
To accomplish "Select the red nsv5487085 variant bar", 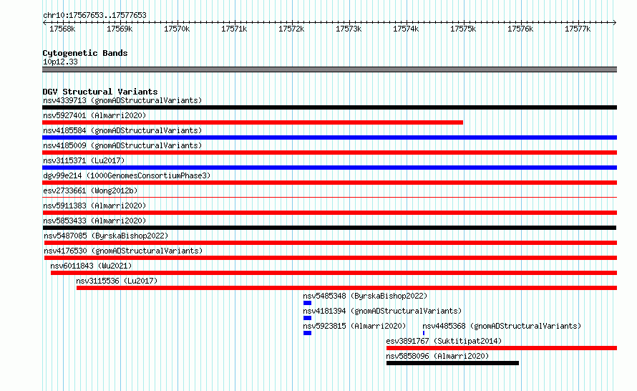I will point(331,243).
